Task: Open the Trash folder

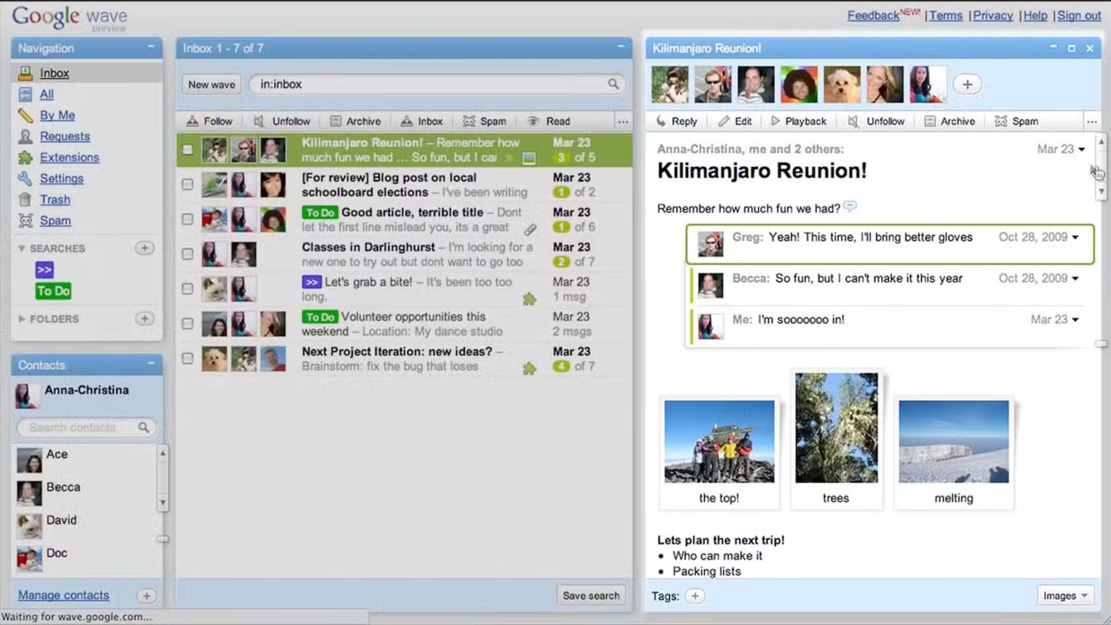Action: point(55,199)
